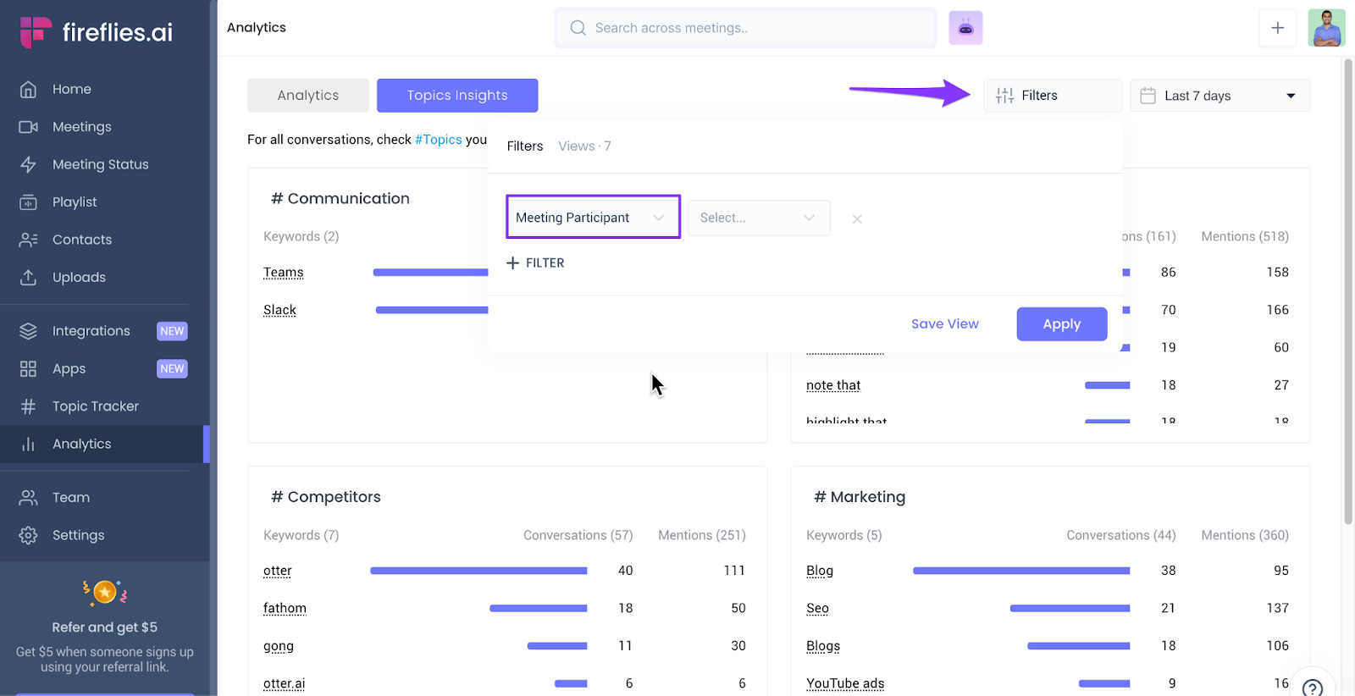1355x696 pixels.
Task: Click the Meeting Status lightning icon
Action: 28,164
